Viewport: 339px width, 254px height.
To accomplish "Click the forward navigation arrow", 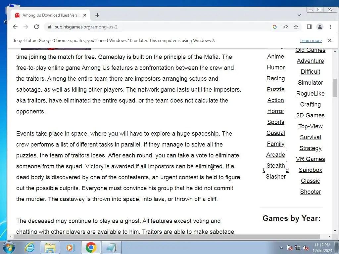I will click(x=26, y=27).
